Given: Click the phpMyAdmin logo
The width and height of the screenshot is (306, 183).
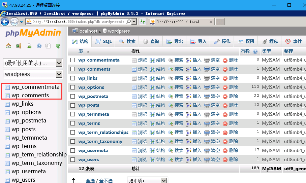Looking at the screenshot, I should 33,33.
